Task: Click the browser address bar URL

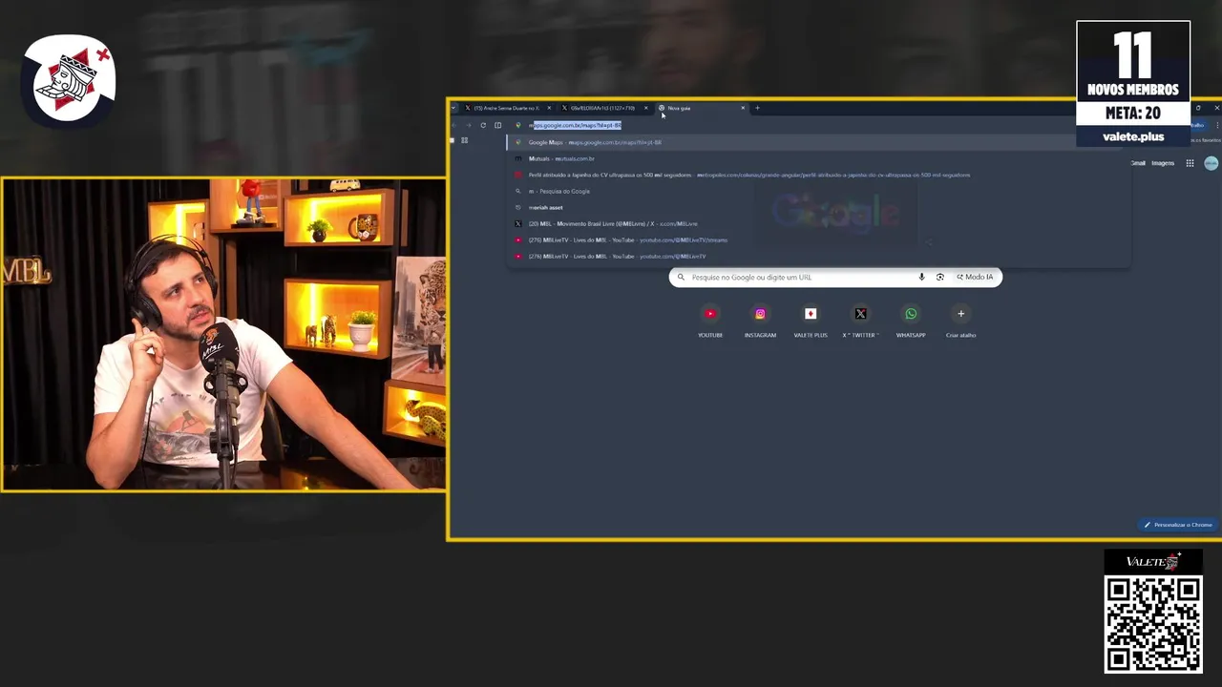Action: pos(577,125)
